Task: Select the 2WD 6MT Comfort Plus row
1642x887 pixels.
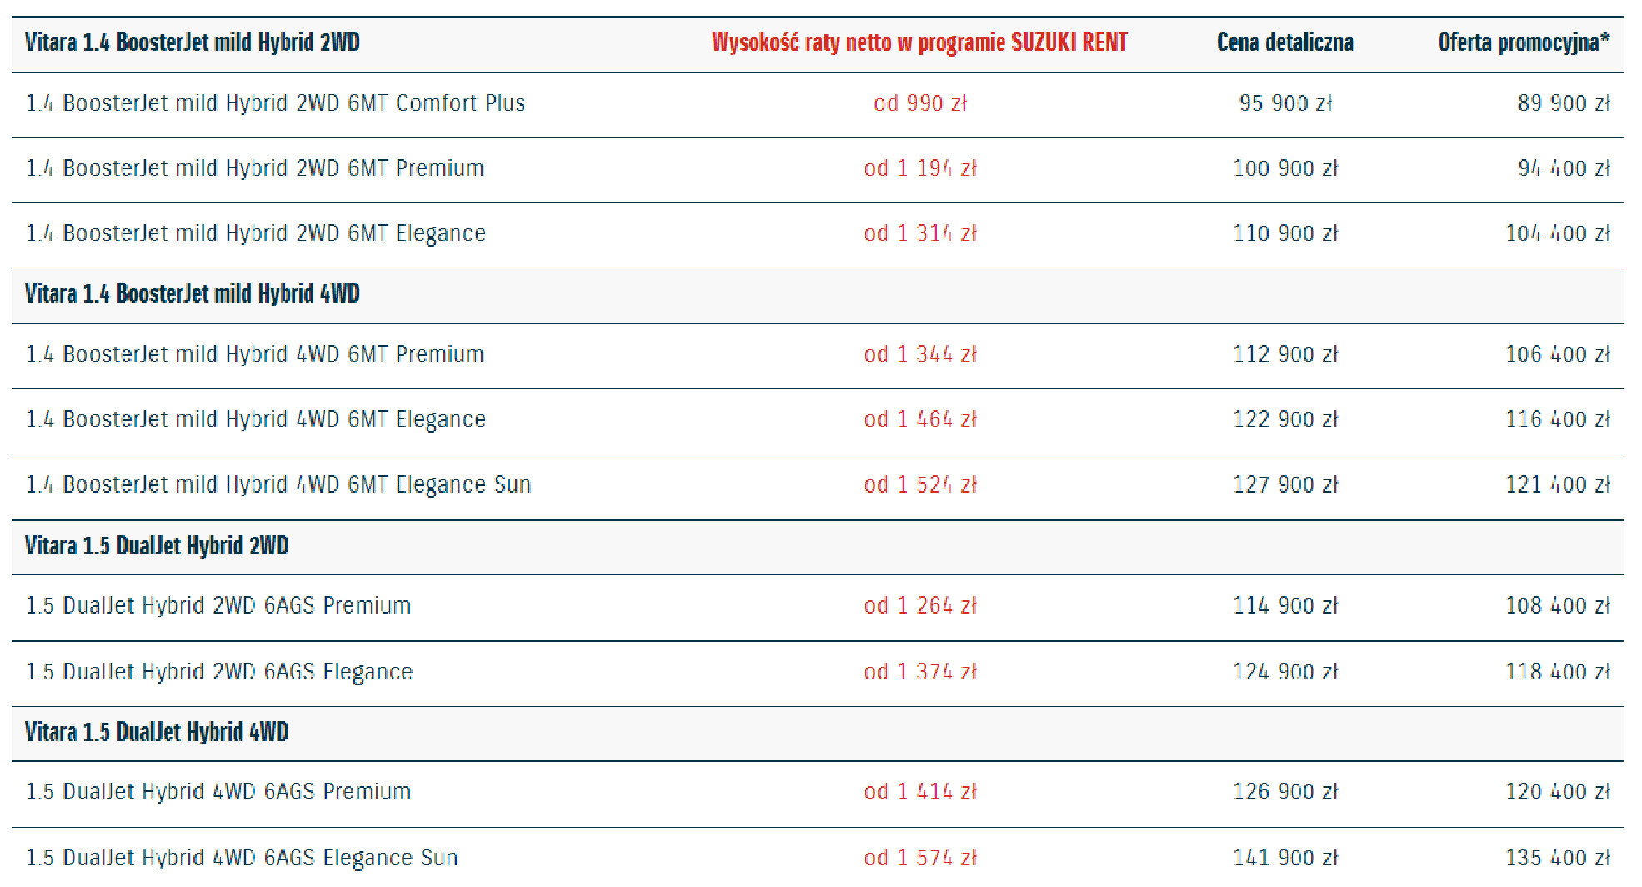Action: (275, 103)
